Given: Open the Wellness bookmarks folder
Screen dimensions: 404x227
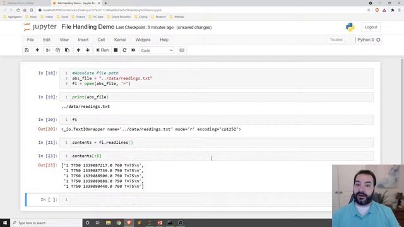Looking at the screenshot, I should pos(177,17).
